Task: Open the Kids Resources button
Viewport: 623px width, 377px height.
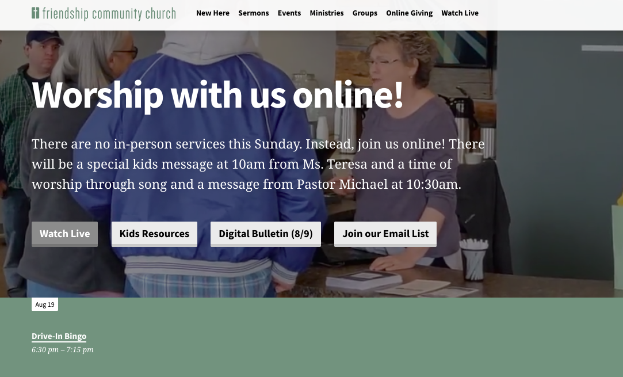Action: [x=154, y=234]
